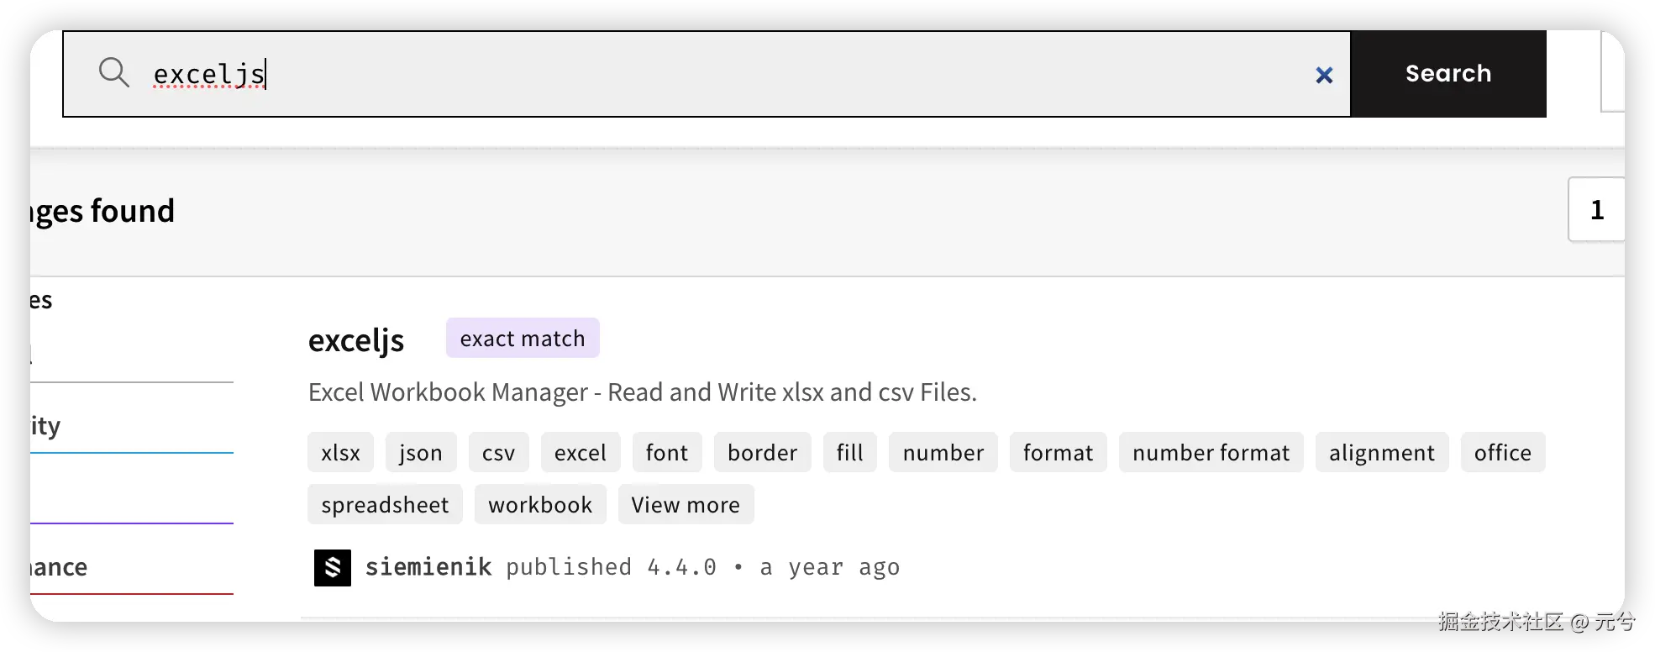
Task: Select the border keyword tag
Action: [x=762, y=453]
